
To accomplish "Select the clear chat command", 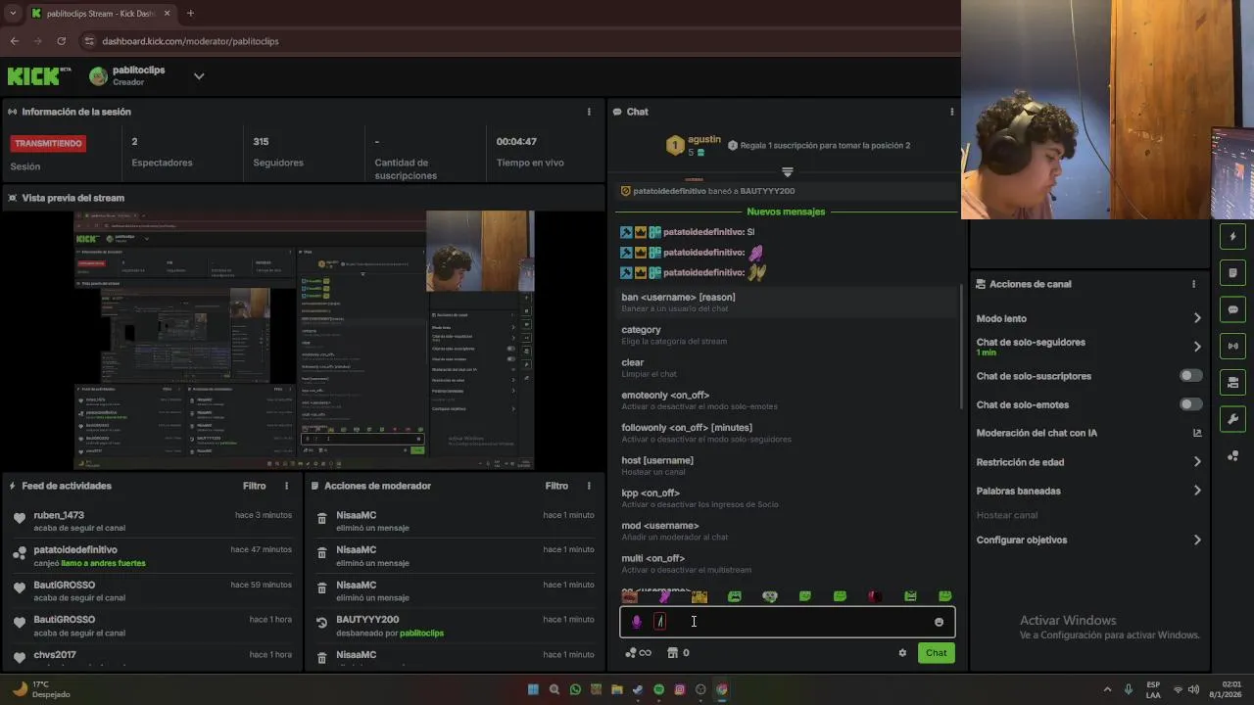I will point(786,367).
